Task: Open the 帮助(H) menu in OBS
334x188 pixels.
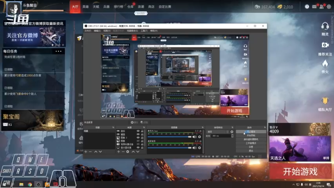Action: 154,31
